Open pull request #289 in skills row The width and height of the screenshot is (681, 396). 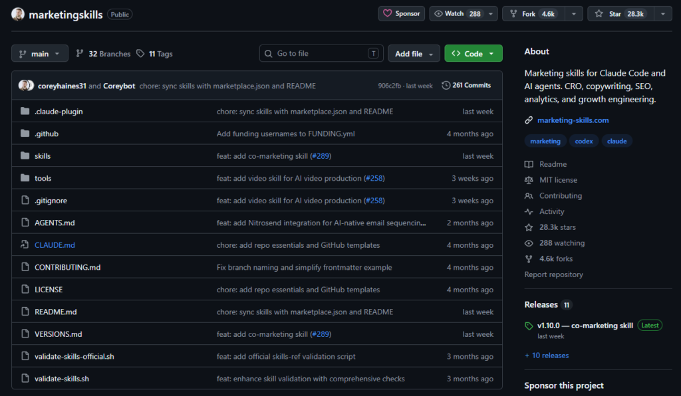coord(321,155)
